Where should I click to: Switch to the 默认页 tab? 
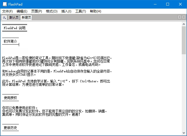tap(14, 17)
